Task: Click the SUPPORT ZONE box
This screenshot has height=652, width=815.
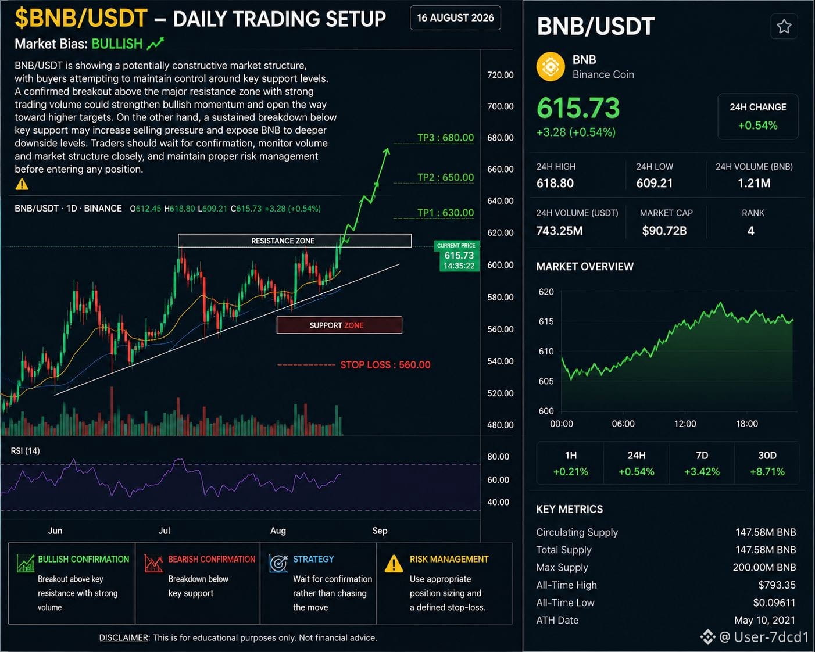Action: coord(339,325)
